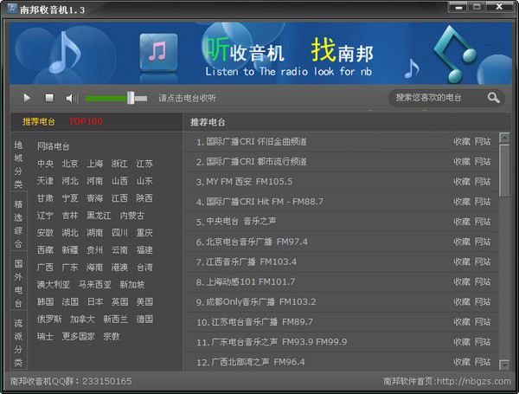This screenshot has height=394, width=519.
Task: Mute the speaker volume icon
Action: 71,99
